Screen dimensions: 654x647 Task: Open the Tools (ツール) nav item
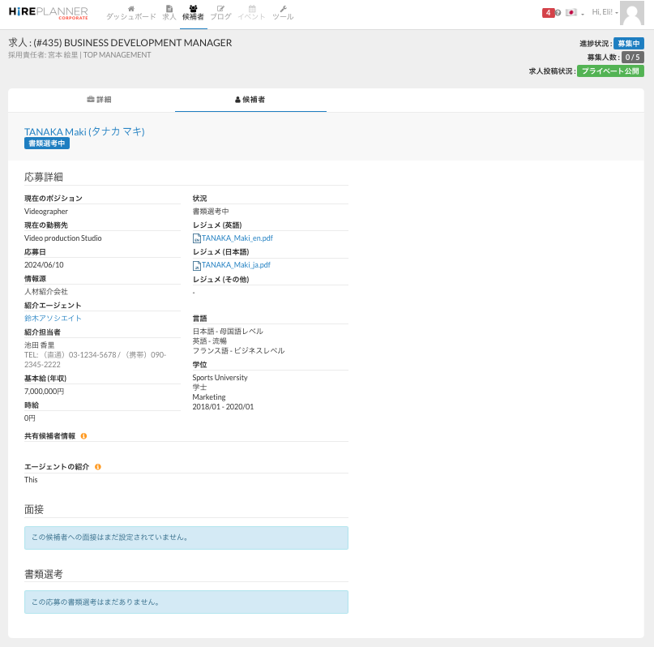(x=283, y=13)
